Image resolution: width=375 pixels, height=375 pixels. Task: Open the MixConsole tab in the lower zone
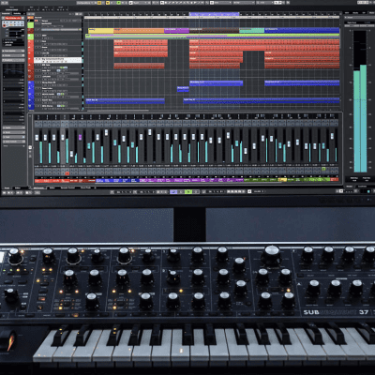pos(39,187)
